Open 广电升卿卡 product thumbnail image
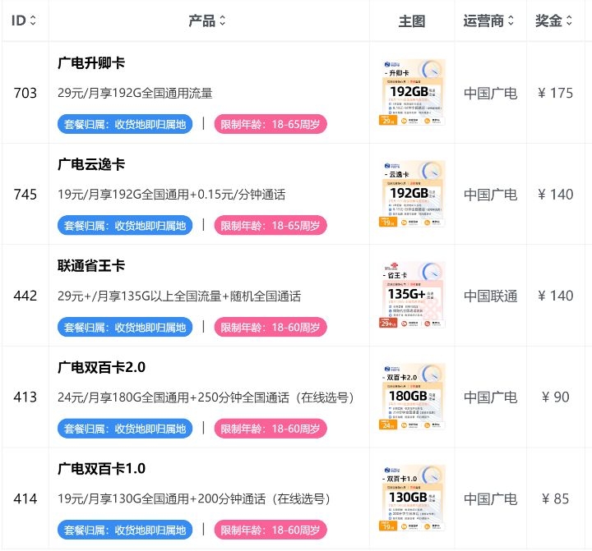The image size is (592, 551). point(412,92)
